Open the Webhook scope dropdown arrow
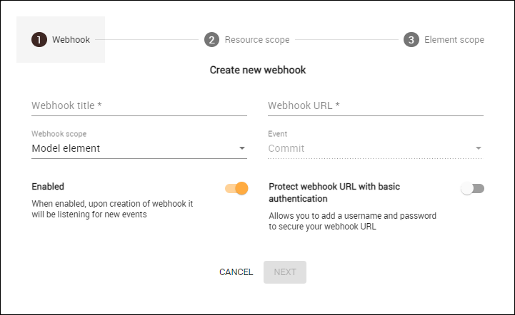The image size is (515, 315). (x=242, y=148)
